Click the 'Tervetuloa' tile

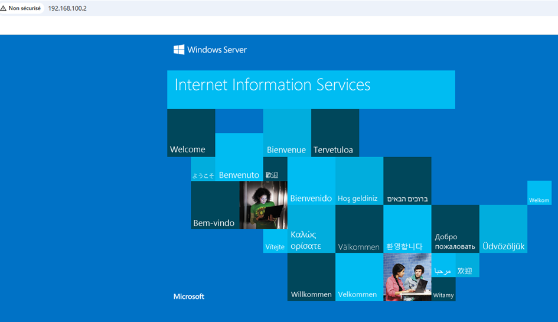coord(335,133)
